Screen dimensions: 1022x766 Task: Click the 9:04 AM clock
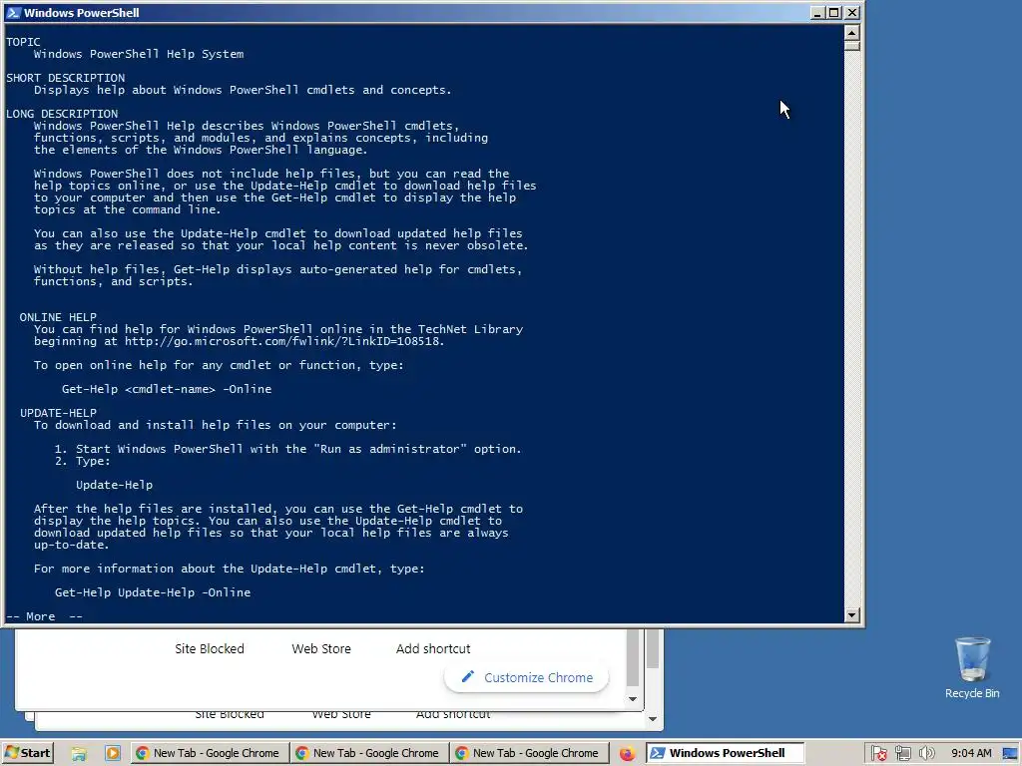(970, 753)
